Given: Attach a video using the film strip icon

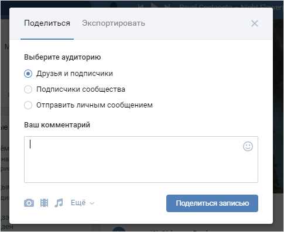Looking at the screenshot, I should pyautogui.click(x=44, y=203).
